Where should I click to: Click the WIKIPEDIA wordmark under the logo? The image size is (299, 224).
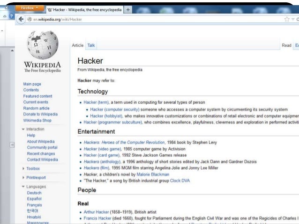pyautogui.click(x=42, y=65)
